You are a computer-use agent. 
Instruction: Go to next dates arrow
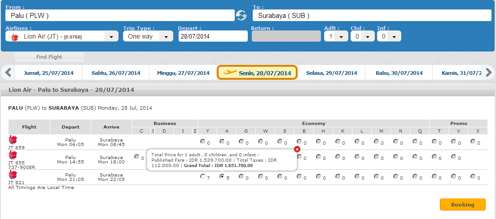click(489, 73)
